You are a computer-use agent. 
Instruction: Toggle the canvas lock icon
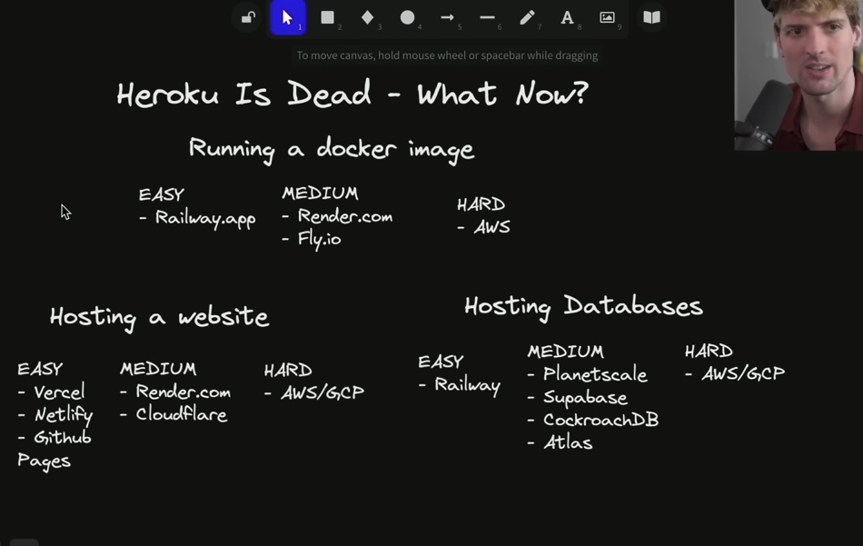248,17
